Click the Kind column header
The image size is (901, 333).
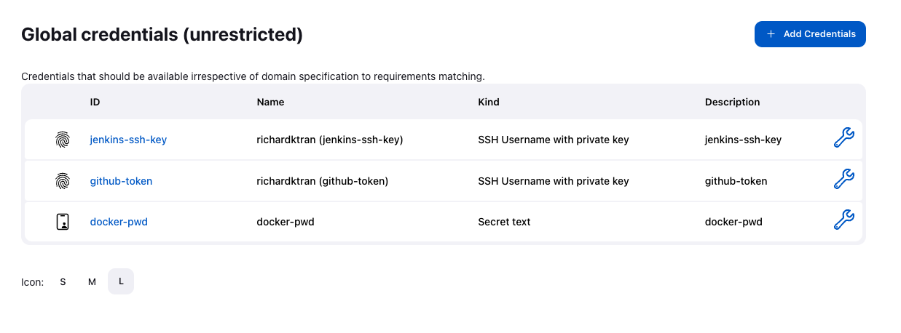click(x=489, y=103)
